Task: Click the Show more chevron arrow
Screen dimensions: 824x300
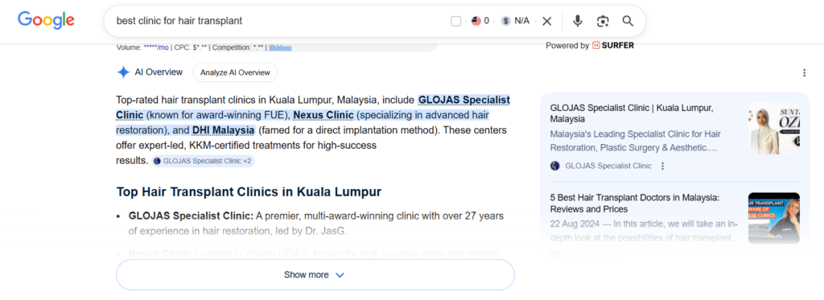Action: (x=340, y=275)
